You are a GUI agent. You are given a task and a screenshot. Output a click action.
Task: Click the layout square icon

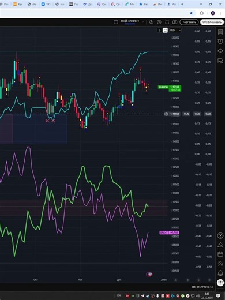116,22
